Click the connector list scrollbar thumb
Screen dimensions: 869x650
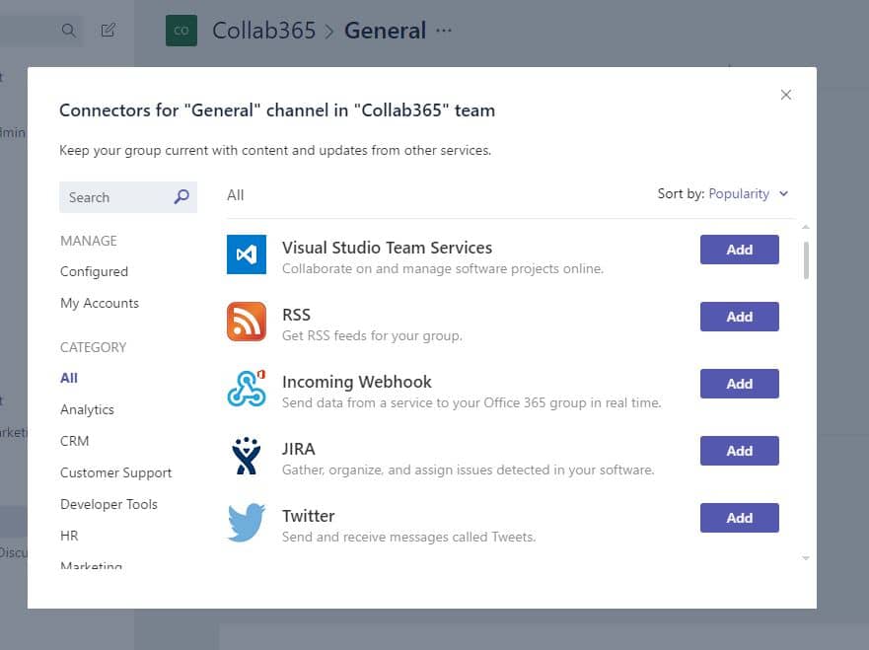tap(806, 260)
